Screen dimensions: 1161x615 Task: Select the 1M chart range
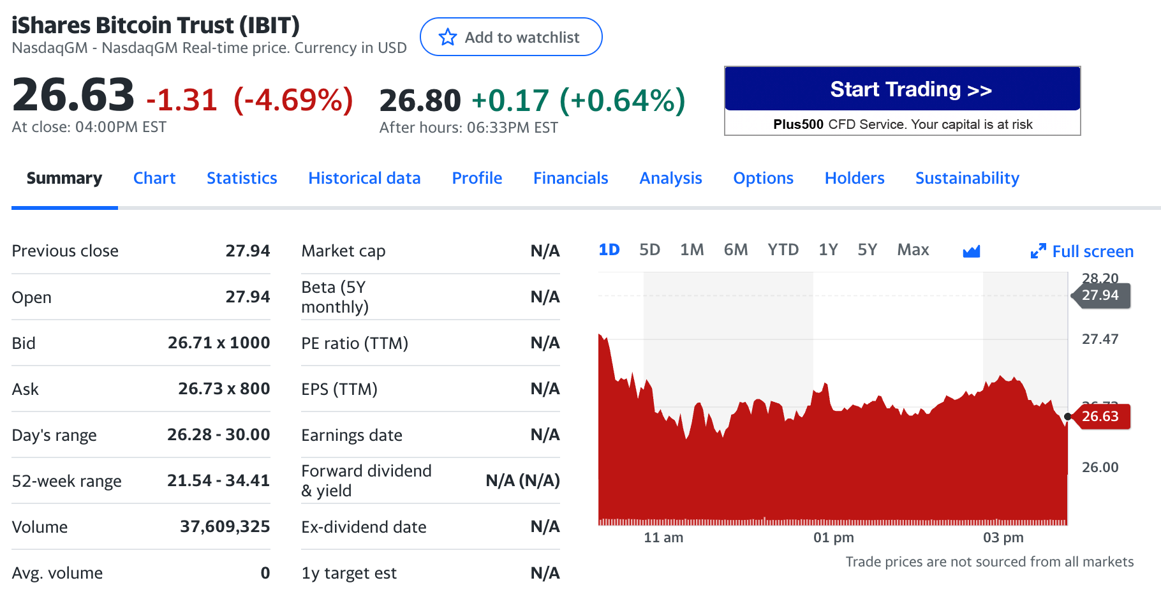click(x=691, y=249)
